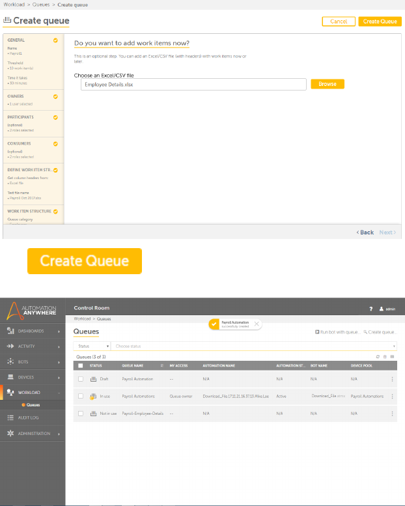Click the queue icon in Draft row

coord(93,379)
